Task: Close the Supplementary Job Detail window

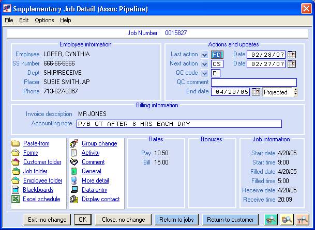Action: 306,9
